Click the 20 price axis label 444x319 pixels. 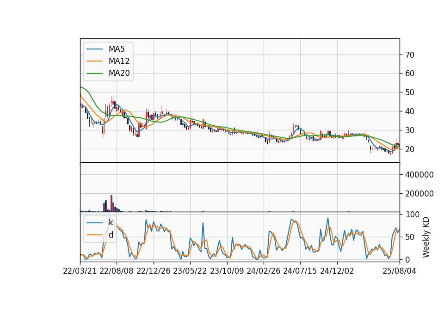(409, 149)
